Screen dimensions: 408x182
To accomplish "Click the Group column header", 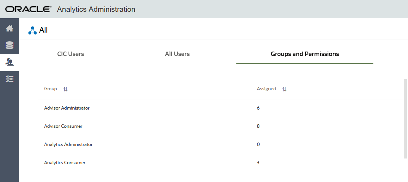I will coord(51,89).
